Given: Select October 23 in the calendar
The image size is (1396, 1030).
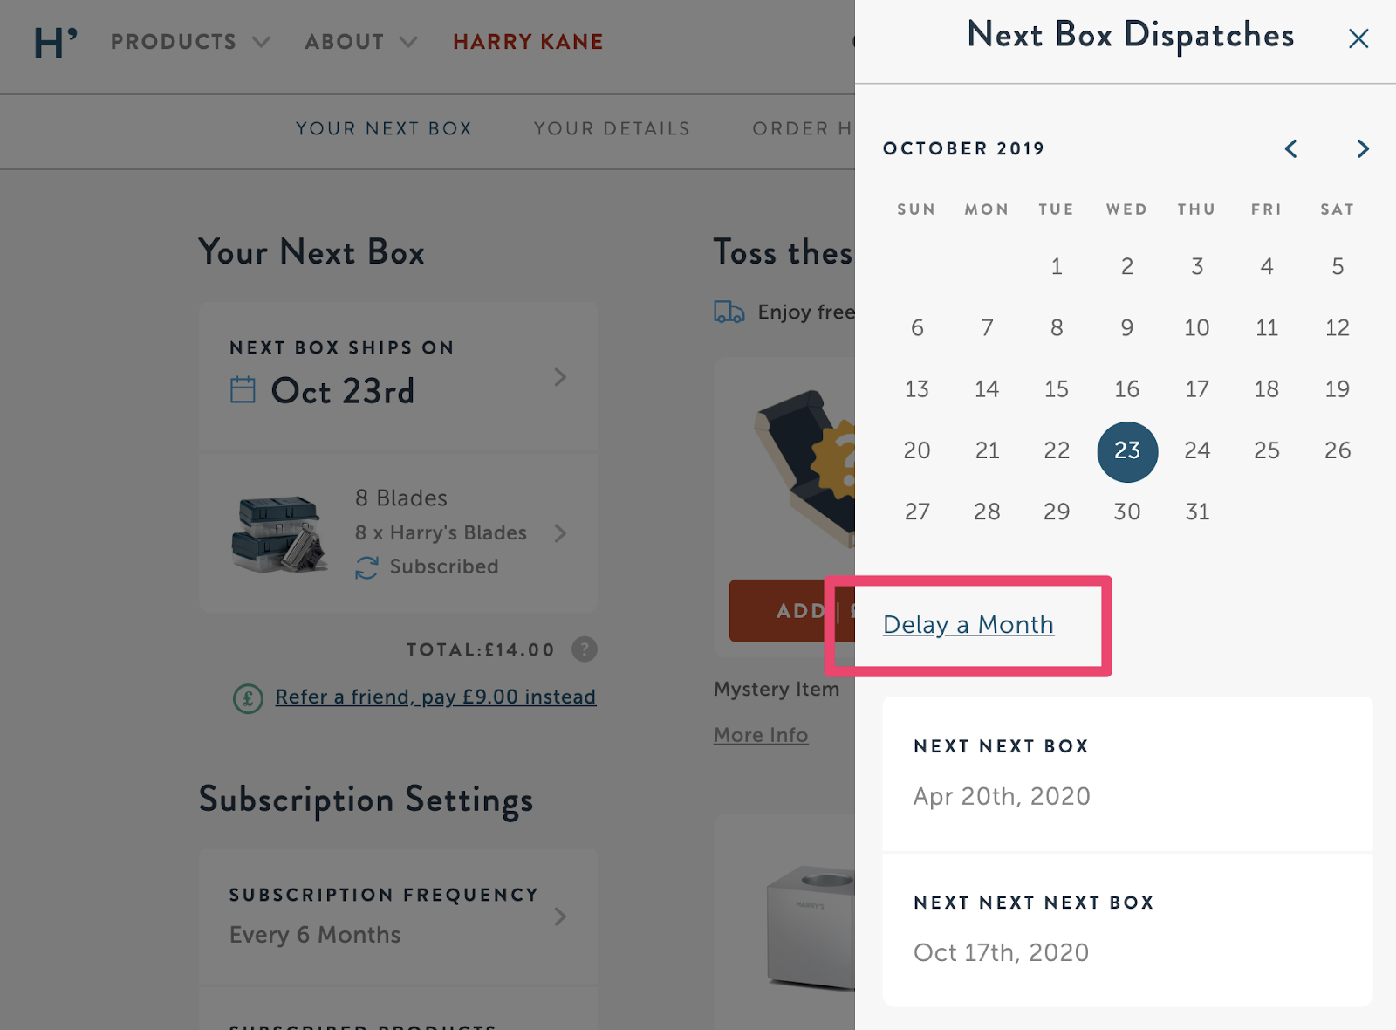Looking at the screenshot, I should click(1127, 451).
